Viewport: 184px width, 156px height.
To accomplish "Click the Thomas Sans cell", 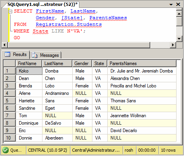I will point(142,101).
